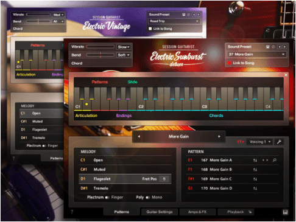
Task: Click arrows icon on 170 More Gain D row
Action: pos(255,189)
